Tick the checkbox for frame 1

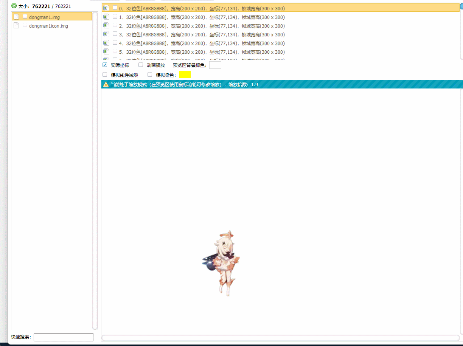115,16
